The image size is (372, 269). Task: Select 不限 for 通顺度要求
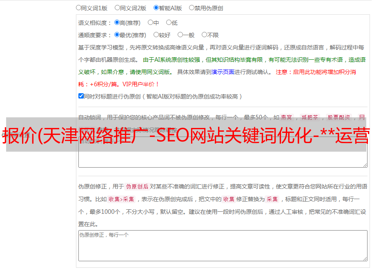205,35
